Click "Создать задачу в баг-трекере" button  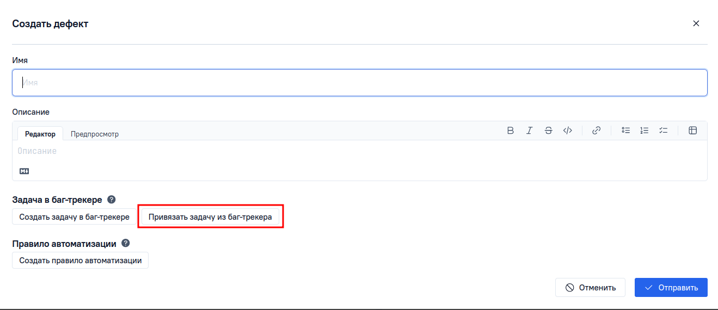[74, 217]
